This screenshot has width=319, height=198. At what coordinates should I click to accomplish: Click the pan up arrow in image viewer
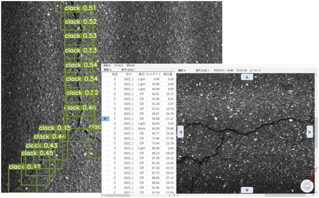click(247, 77)
